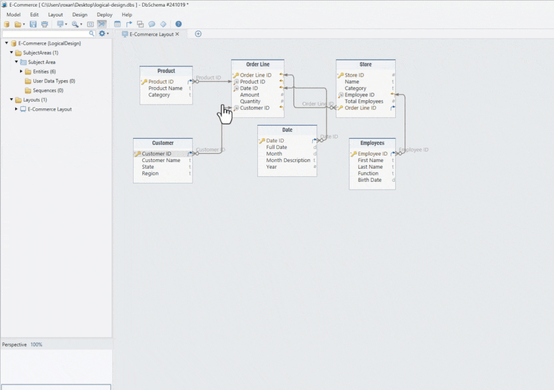Click the Product entity header
The width and height of the screenshot is (554, 390).
coord(166,71)
